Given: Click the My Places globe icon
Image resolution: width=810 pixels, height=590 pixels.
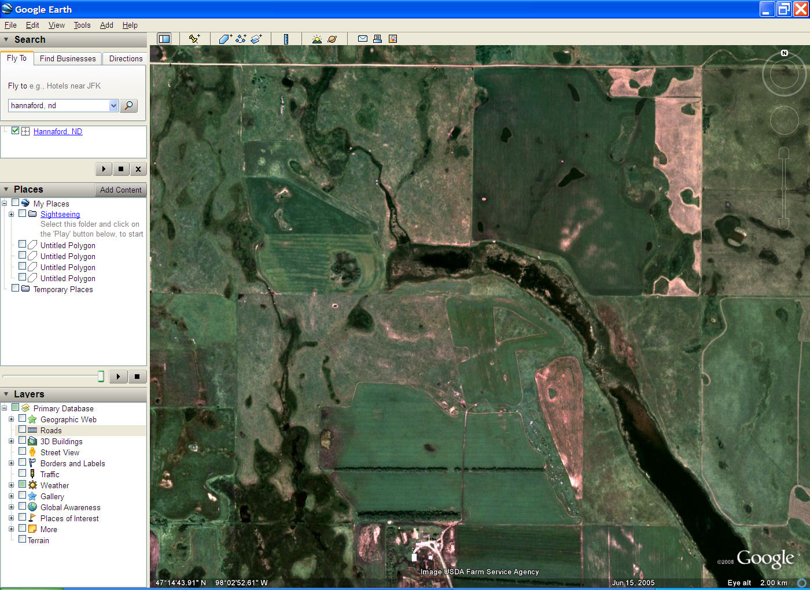Looking at the screenshot, I should (25, 203).
